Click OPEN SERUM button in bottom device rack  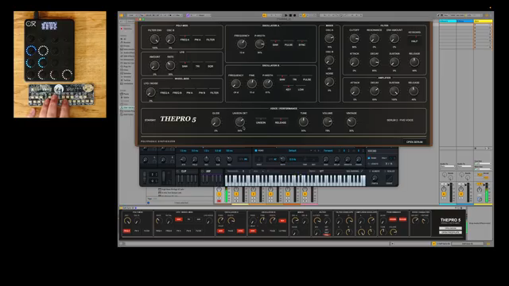[450, 228]
